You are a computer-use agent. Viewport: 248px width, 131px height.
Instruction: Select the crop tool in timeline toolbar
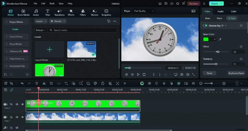pos(51,84)
